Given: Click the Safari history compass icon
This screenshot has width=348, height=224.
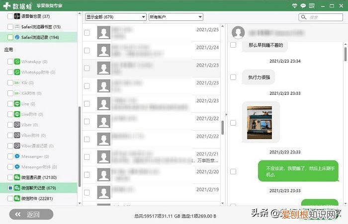Looking at the screenshot, I should click(x=17, y=37).
